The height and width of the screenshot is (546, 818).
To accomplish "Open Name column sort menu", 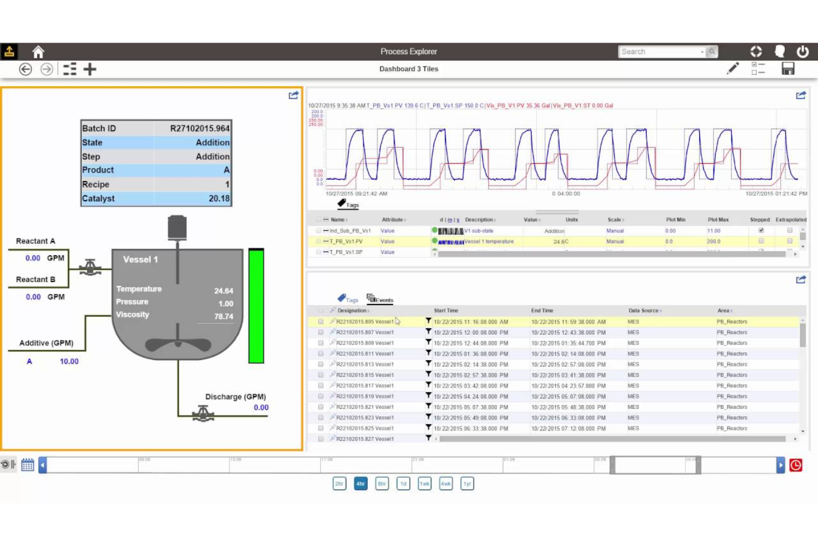I will tap(339, 220).
